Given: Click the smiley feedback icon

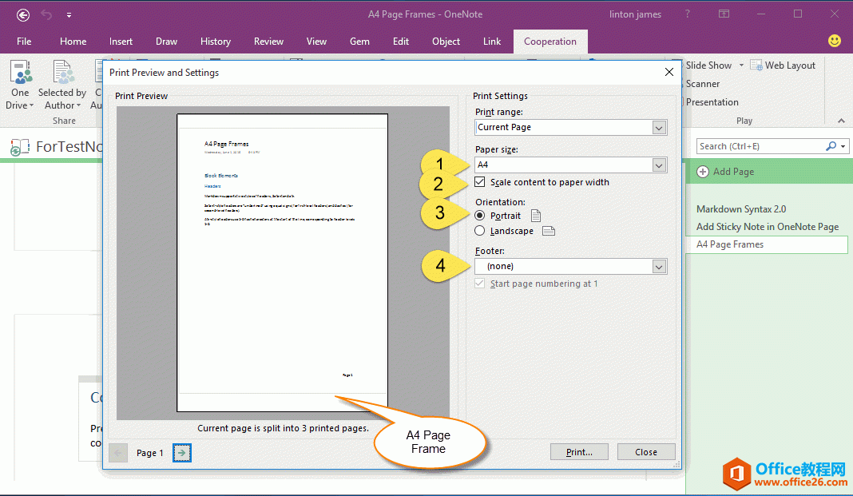Looking at the screenshot, I should (834, 41).
